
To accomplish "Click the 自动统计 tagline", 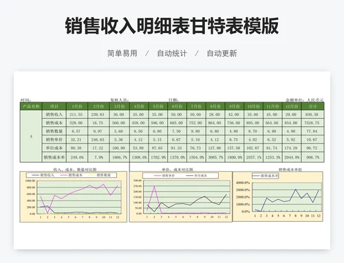I will [x=172, y=54].
